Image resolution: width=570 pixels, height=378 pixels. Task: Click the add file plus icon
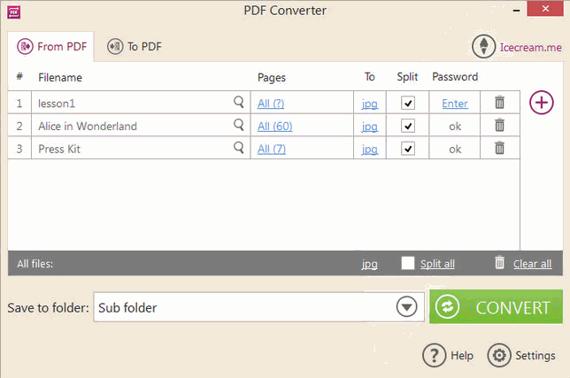[542, 103]
